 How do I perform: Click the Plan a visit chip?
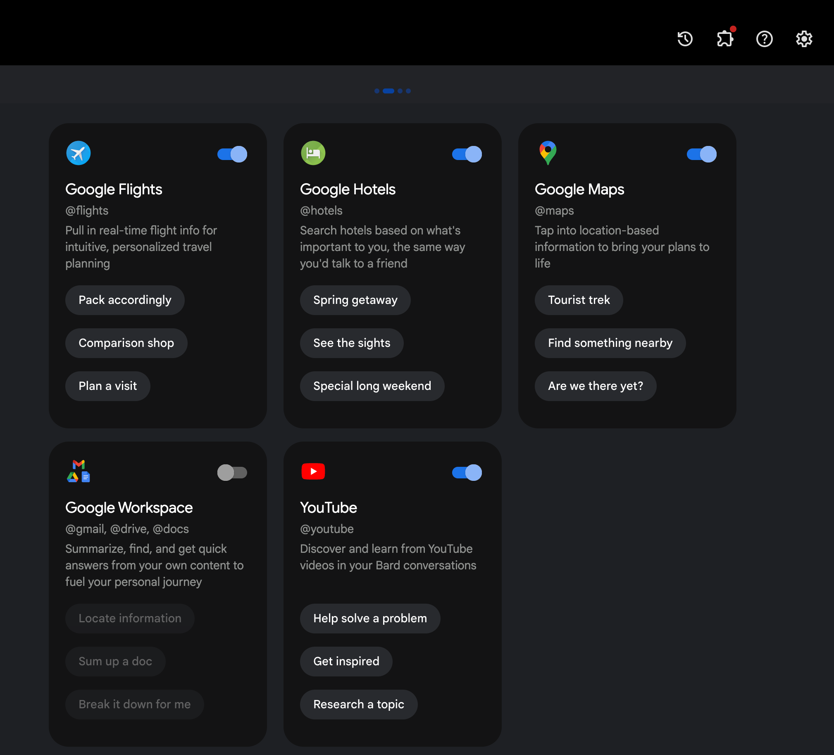[x=107, y=386]
